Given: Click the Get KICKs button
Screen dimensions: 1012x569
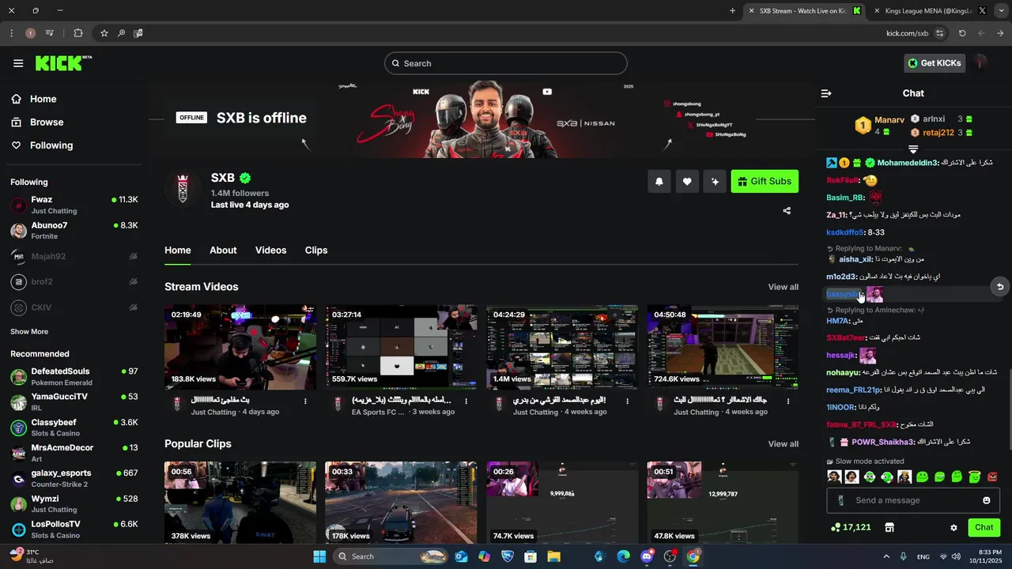Looking at the screenshot, I should [935, 63].
